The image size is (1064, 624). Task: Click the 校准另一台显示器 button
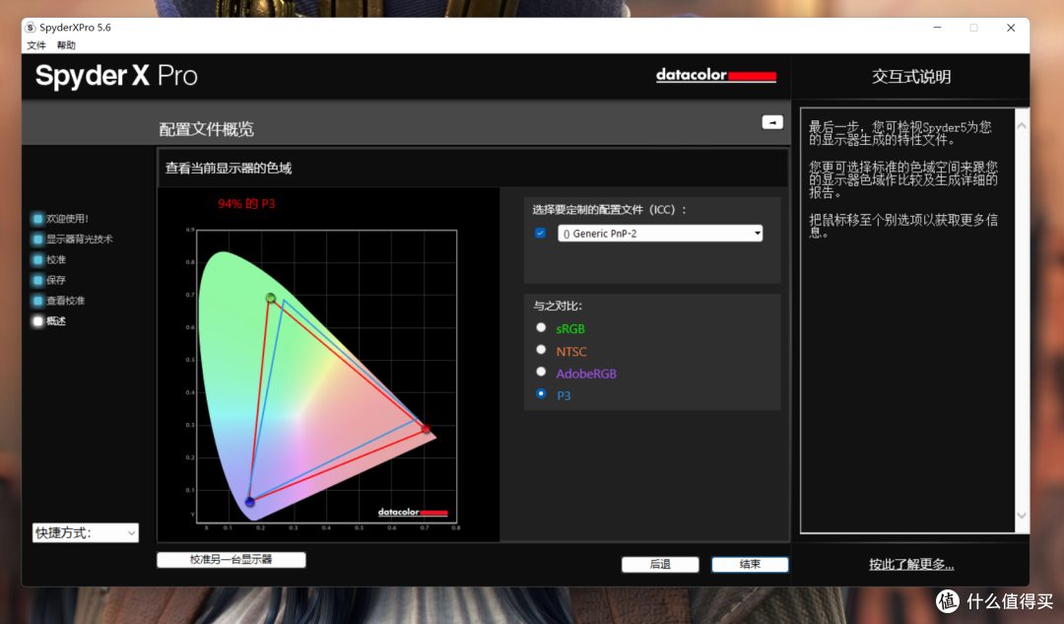[x=232, y=560]
